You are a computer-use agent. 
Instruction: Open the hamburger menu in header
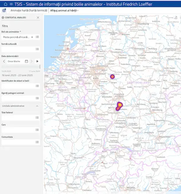(x=11, y=4)
